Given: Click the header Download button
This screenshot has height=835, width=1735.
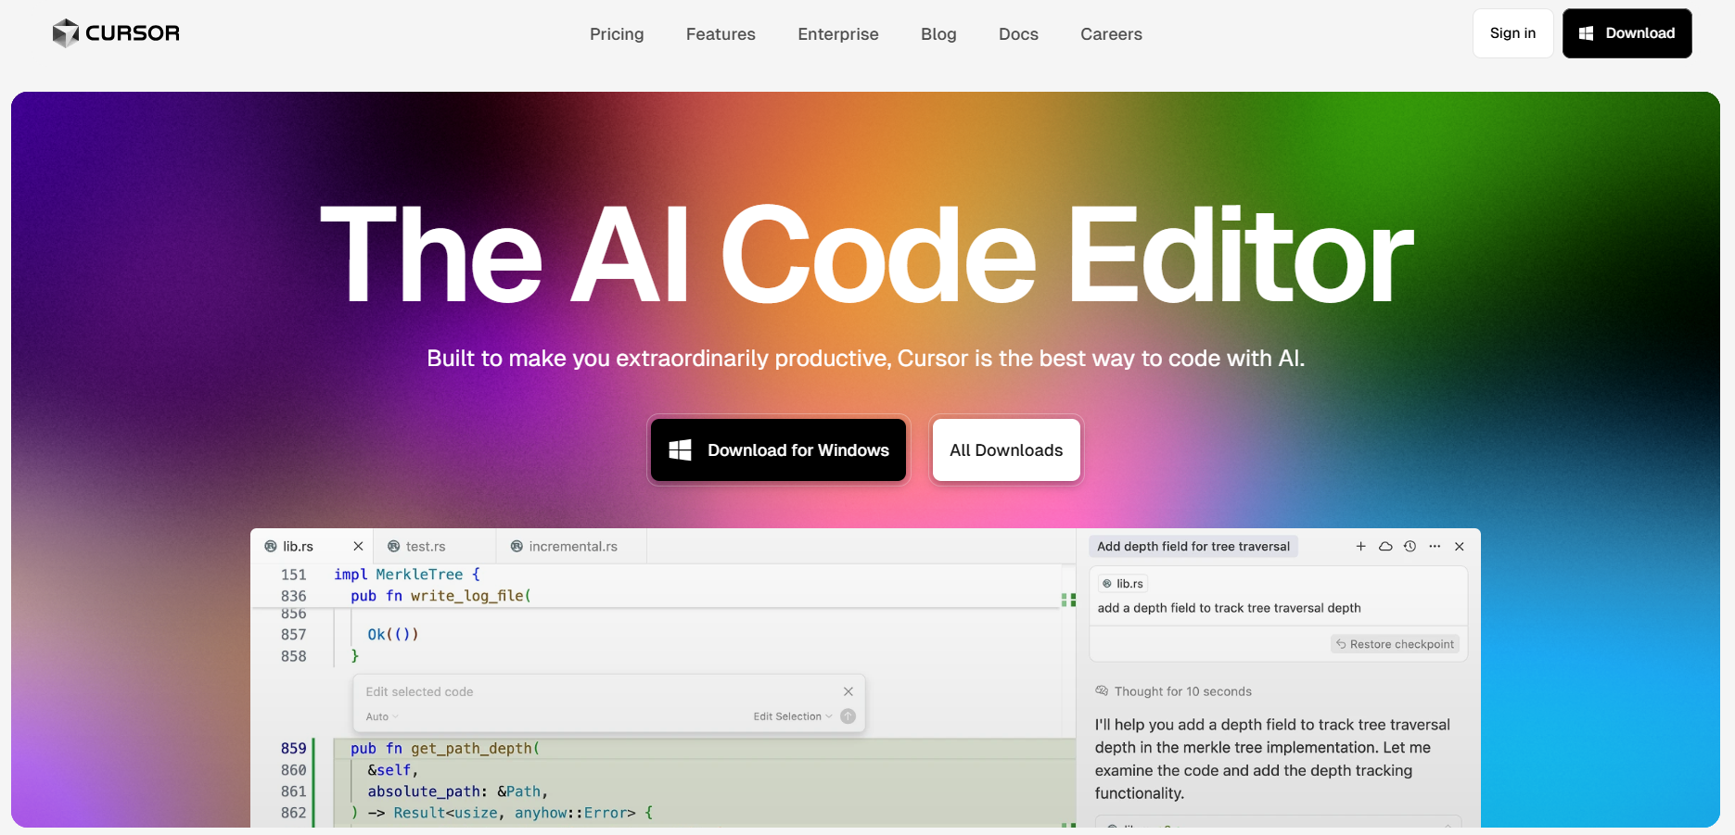Looking at the screenshot, I should 1627,33.
